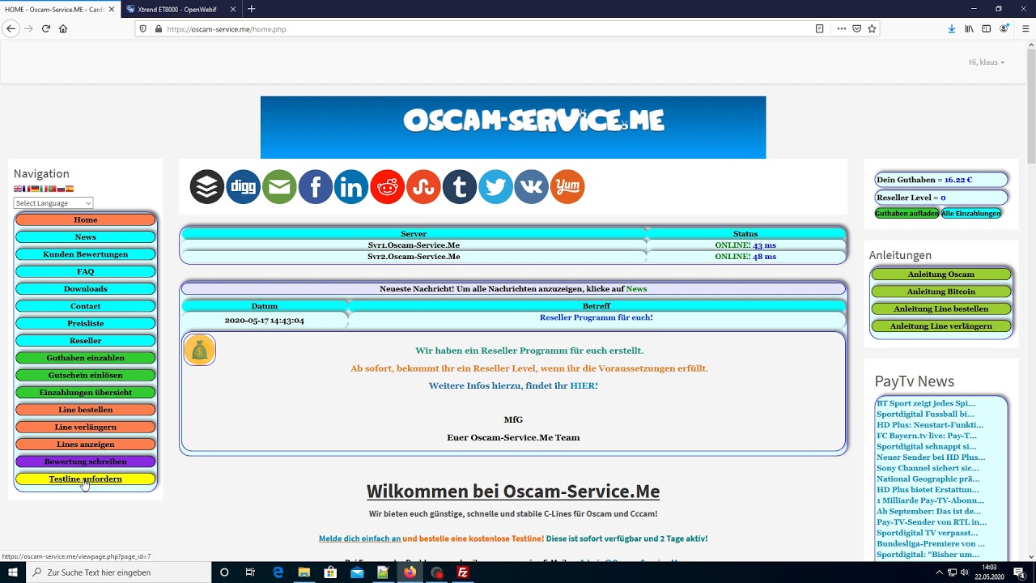The width and height of the screenshot is (1036, 583).
Task: Share the page on StumbleUpon
Action: point(423,187)
